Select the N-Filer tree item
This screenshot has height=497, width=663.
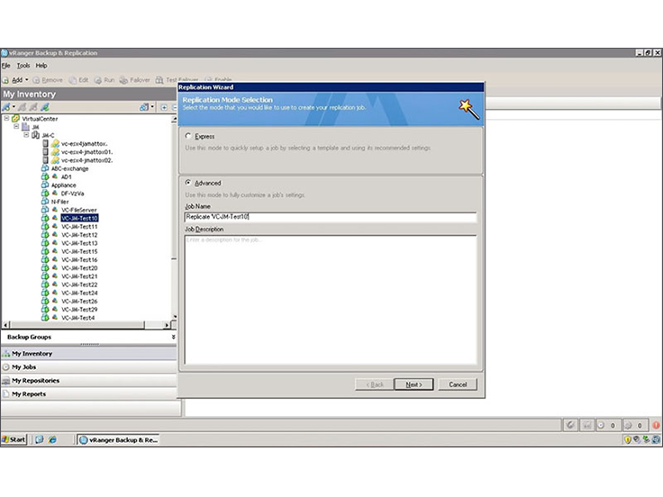coord(59,202)
